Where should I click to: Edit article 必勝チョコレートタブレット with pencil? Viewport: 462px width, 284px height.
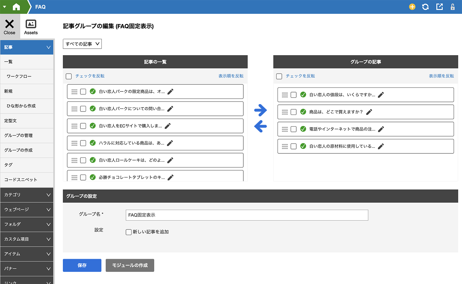coord(170,177)
